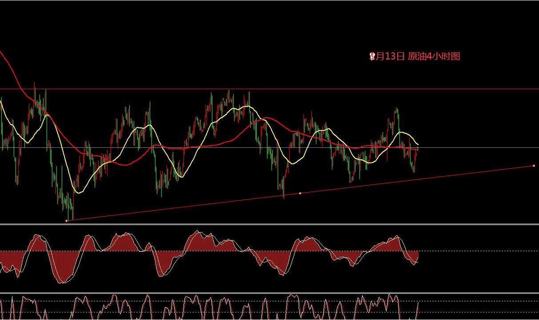
Task: Click divider between main chart and MACD panel
Action: point(267,225)
